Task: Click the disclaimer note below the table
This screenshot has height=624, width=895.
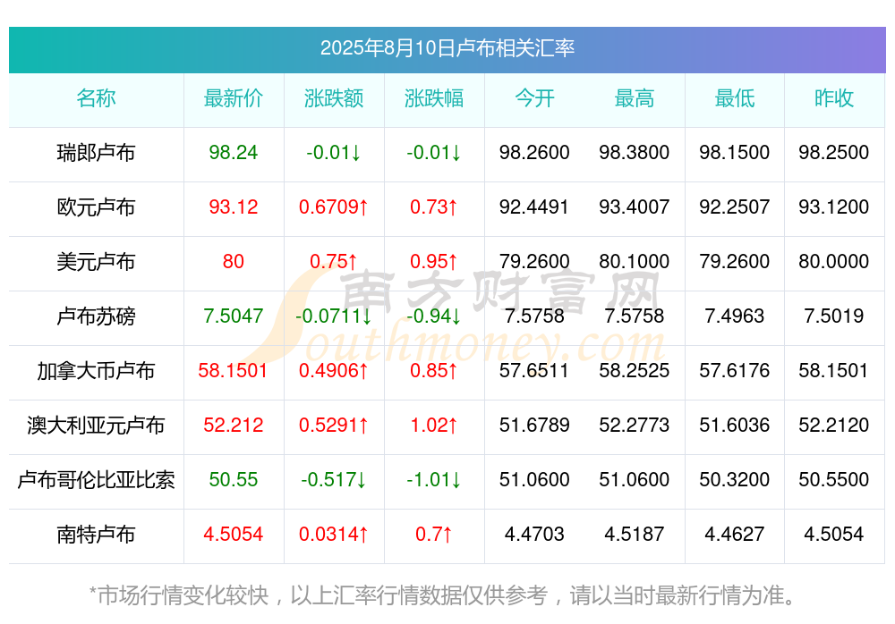Action: 443,595
